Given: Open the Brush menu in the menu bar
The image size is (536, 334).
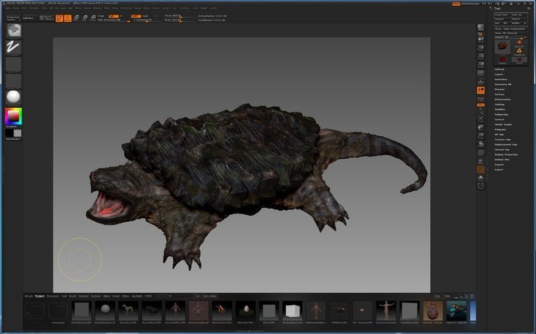Looking at the screenshot, I should coord(16,8).
